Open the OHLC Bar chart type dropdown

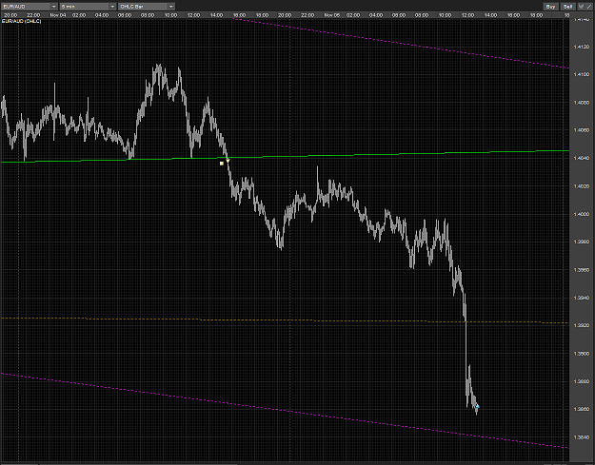click(146, 7)
